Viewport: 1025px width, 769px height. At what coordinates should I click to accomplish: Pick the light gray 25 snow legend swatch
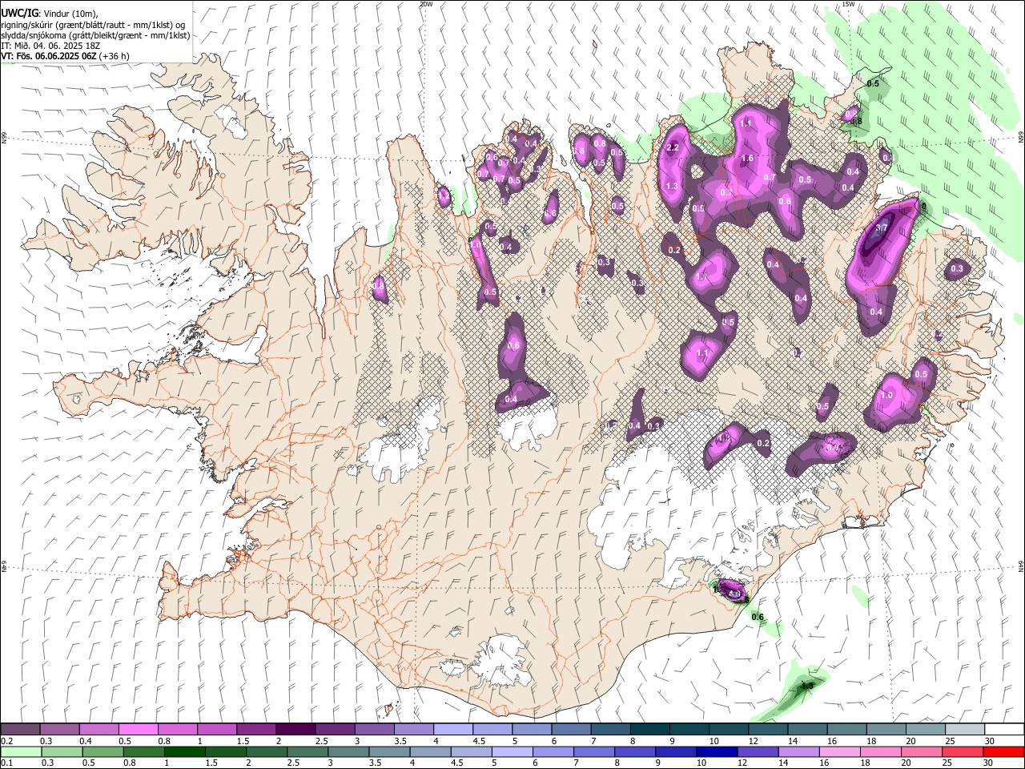pos(965,730)
